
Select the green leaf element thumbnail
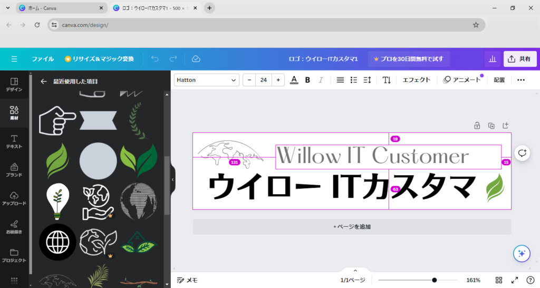pos(57,161)
